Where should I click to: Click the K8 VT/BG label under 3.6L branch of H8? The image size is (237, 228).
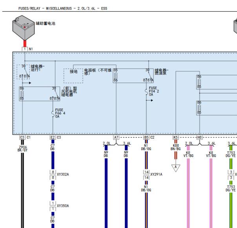pyautogui.click(x=211, y=154)
